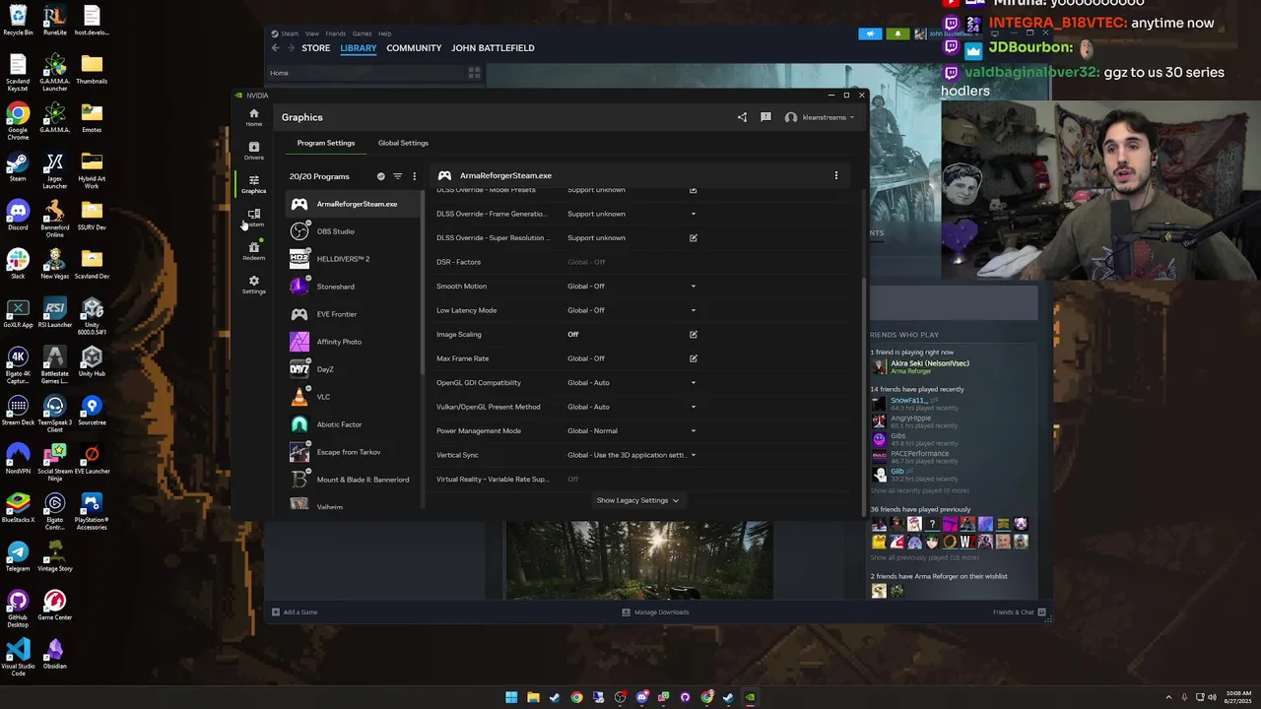Open the Telegram desktop shortcut

pos(18,556)
